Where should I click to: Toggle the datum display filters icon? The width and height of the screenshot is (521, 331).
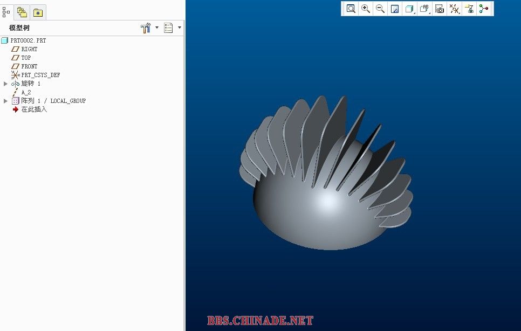tap(454, 9)
